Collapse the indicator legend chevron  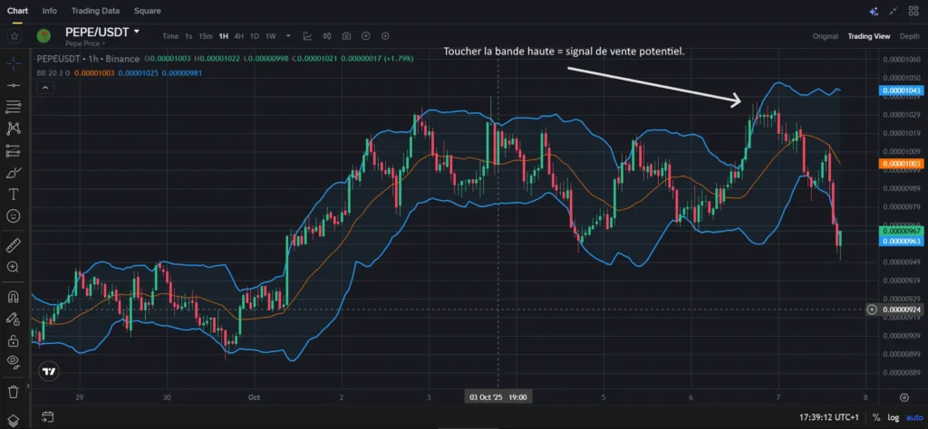[45, 88]
